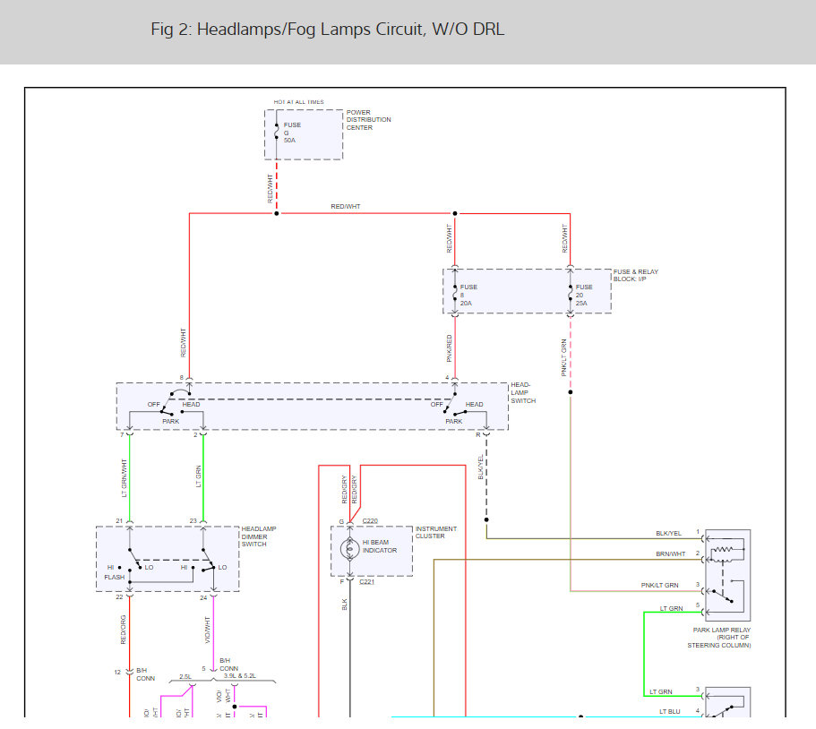Select pin 8 of the headlamp switch

pyautogui.click(x=182, y=378)
